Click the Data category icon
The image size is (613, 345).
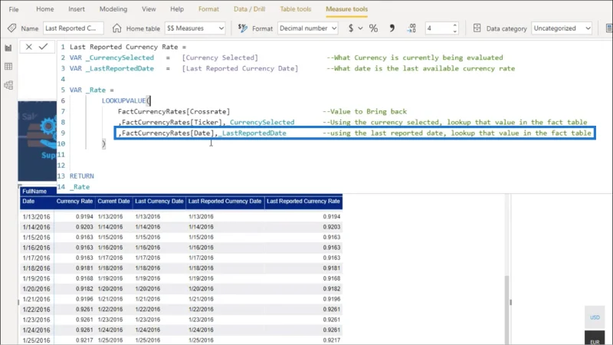(x=477, y=28)
